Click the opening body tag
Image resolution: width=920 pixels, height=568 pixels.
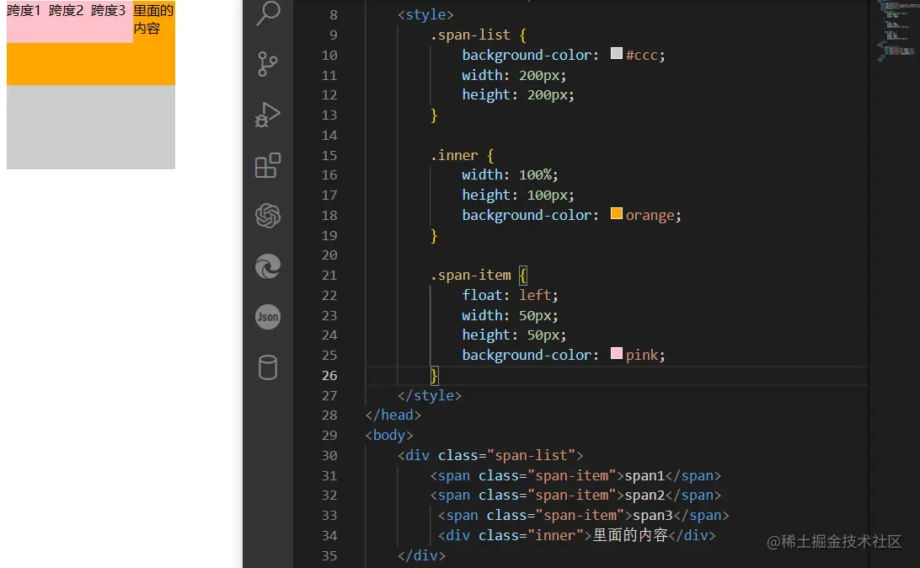389,436
